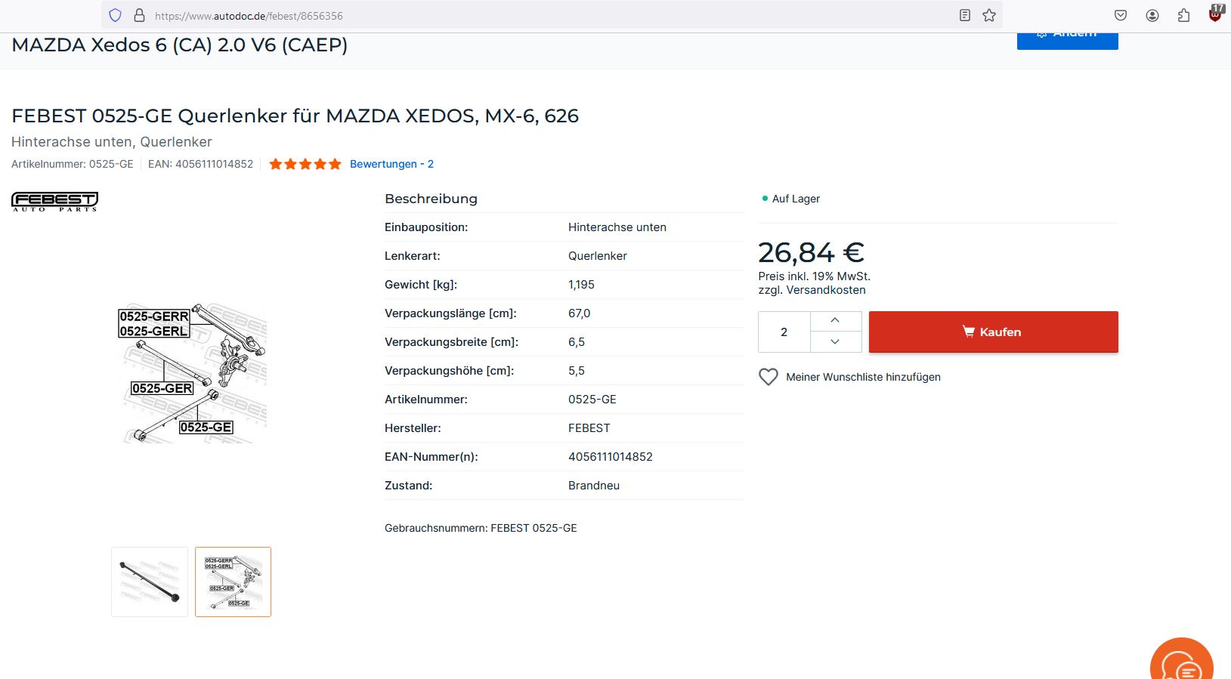Click the padlock site security icon
Screen dimensions: 1231x679
tap(139, 15)
